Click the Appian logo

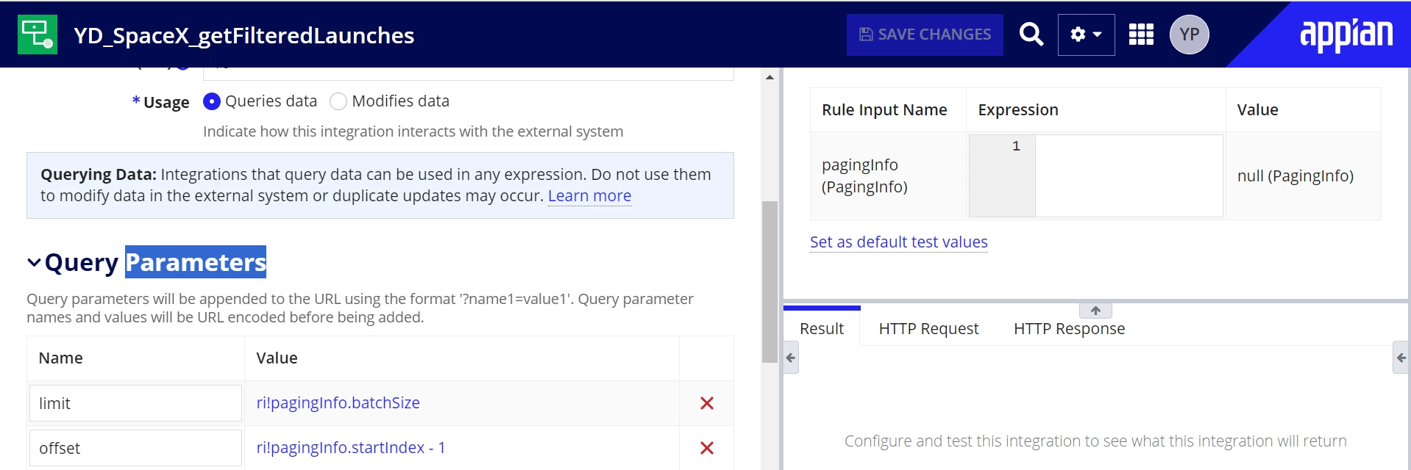click(x=1346, y=35)
